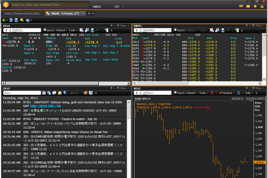Image resolution: width=268 pixels, height=178 pixels.
Task: Click the news filter settings icon
Action: [x=91, y=93]
